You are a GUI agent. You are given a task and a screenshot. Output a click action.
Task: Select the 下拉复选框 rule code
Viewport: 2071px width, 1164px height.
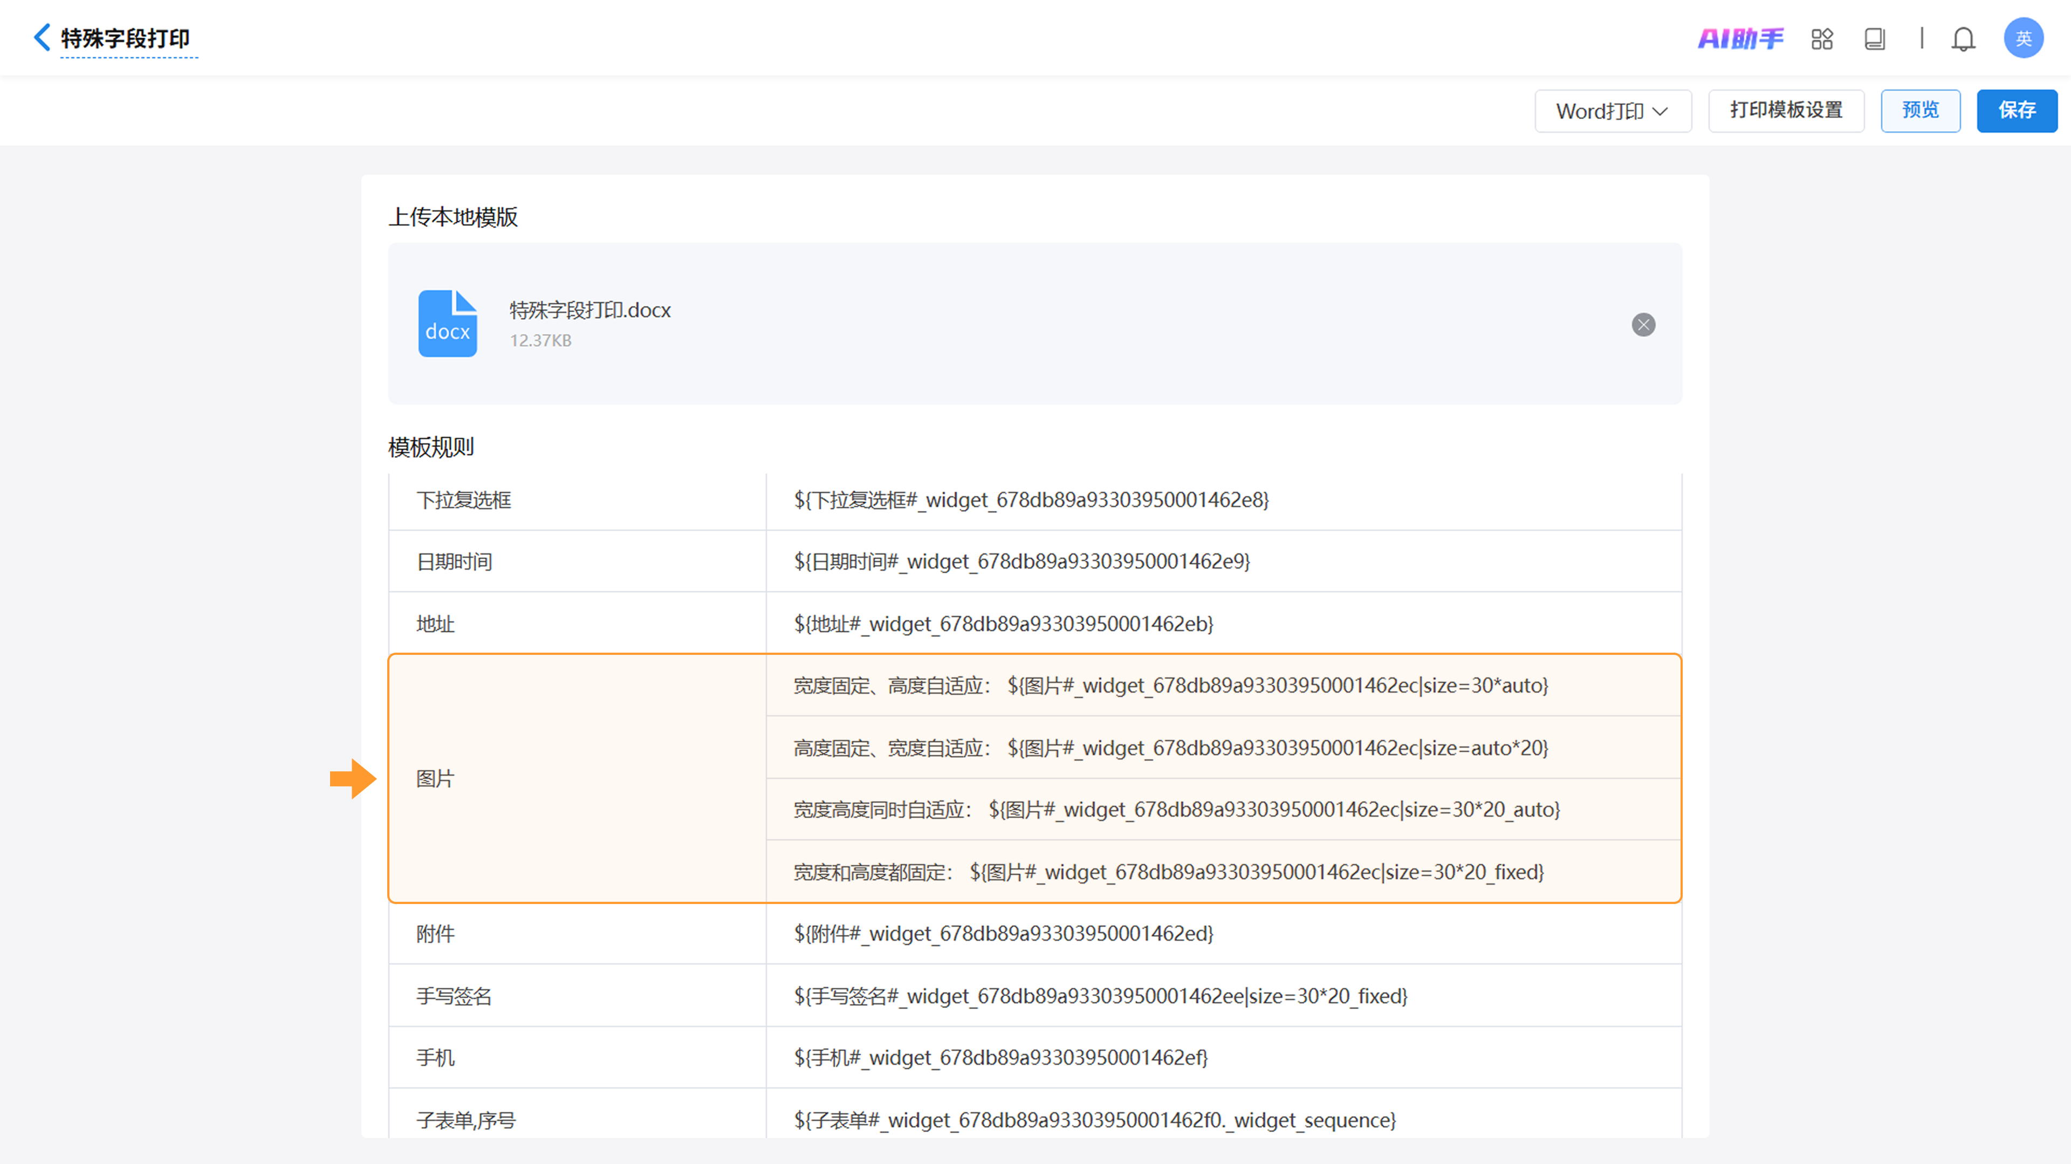tap(1031, 500)
